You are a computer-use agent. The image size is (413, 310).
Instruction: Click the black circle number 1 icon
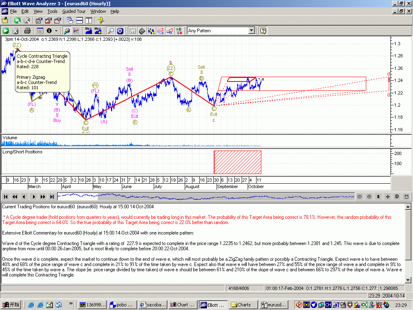[x=49, y=31]
